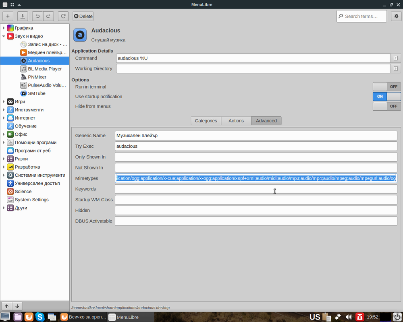Switch to MenuLibre taskbar window button
Screen dimensions: 403x322
pos(130,317)
